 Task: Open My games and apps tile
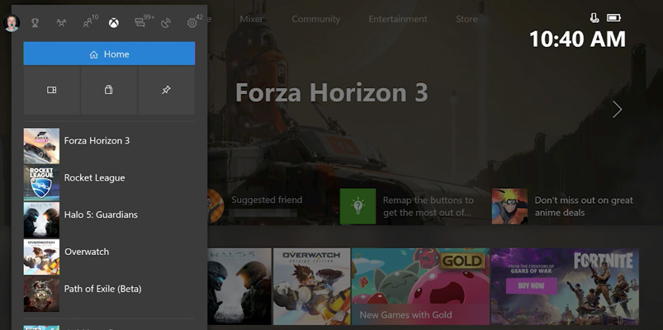click(x=51, y=91)
